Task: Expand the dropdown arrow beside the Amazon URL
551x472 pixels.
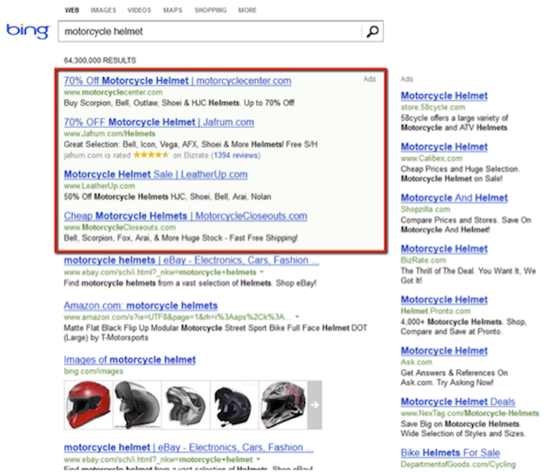Action: click(x=298, y=317)
